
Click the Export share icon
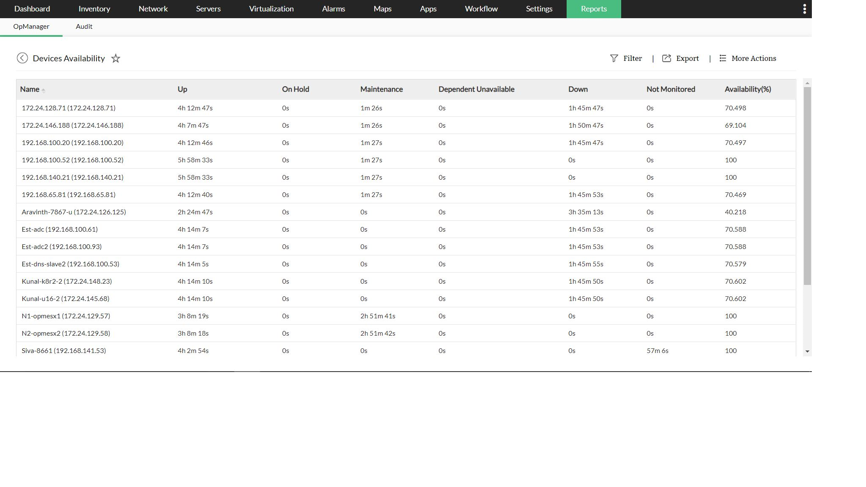[x=666, y=58]
